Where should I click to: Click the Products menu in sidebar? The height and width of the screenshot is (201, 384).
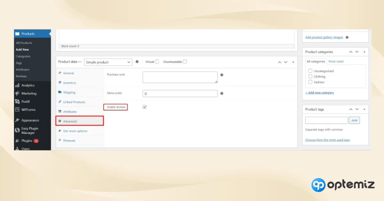click(32, 33)
